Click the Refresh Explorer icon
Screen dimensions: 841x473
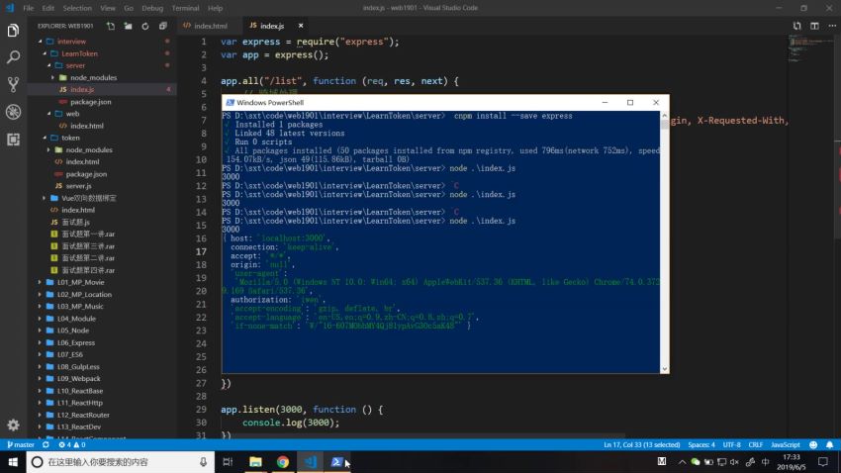pos(143,25)
